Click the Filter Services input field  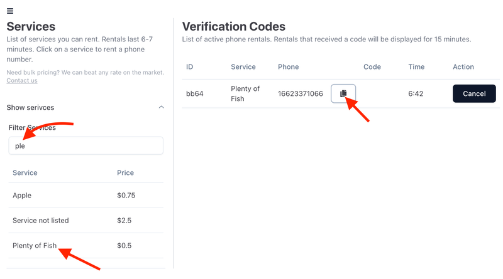coord(86,145)
